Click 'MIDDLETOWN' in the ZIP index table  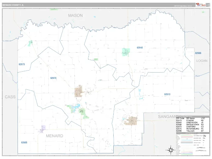click(193, 125)
